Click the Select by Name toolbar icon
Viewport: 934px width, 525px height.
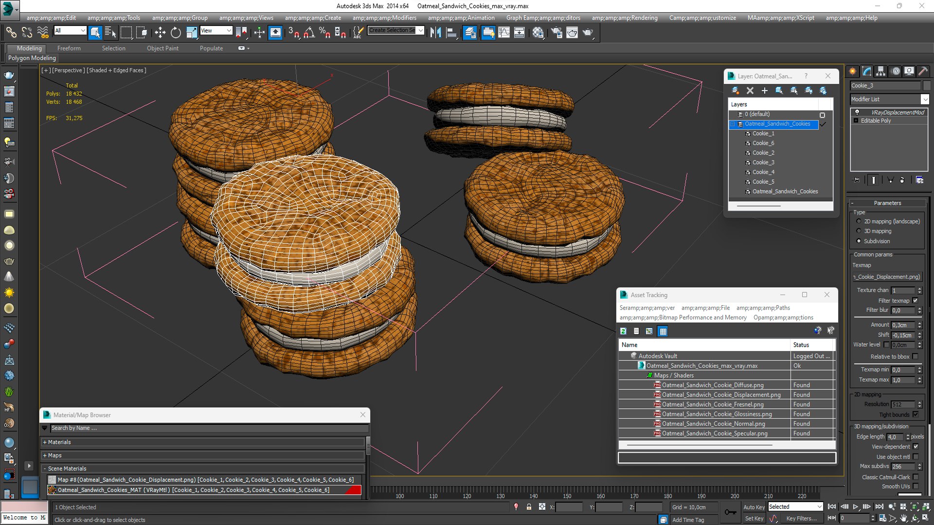click(x=110, y=33)
